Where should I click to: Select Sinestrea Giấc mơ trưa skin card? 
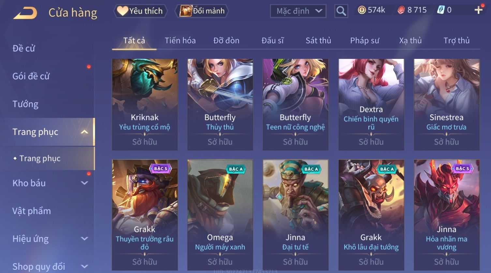coord(447,104)
